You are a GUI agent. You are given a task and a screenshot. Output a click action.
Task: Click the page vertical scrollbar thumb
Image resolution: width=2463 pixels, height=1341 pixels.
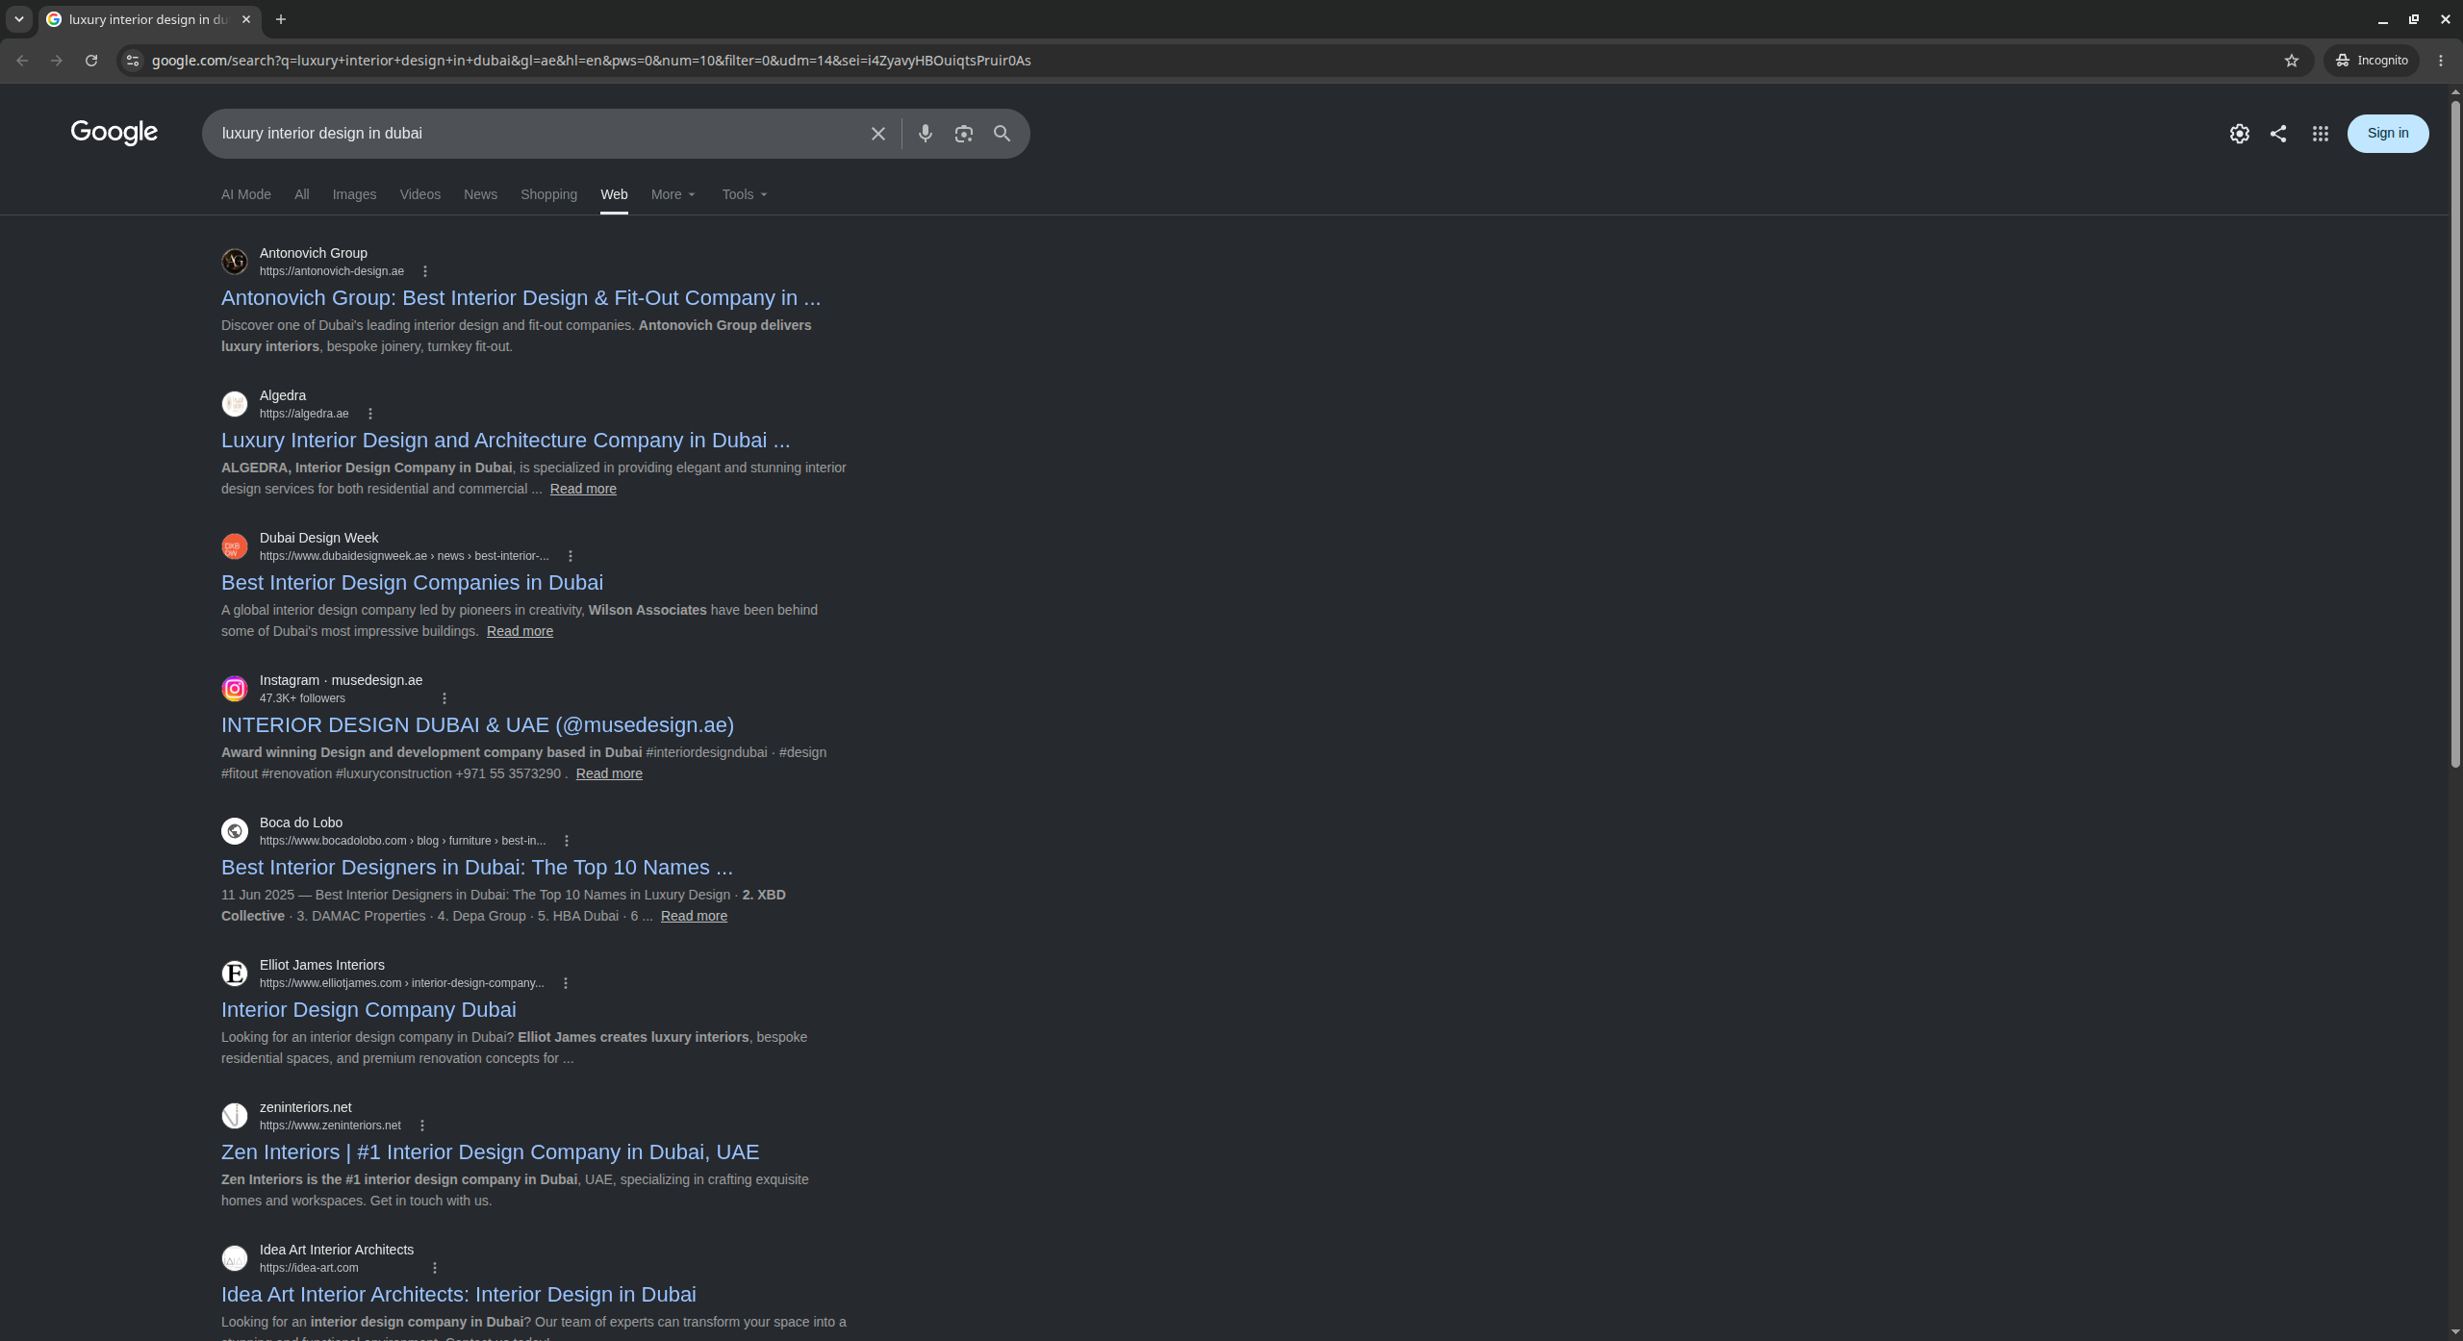(2454, 433)
